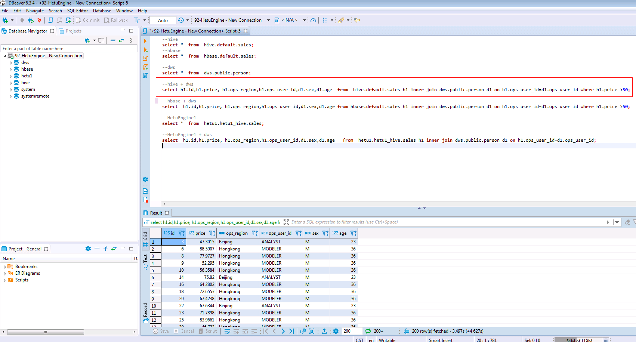Execute SQL statement with the orange arrow
The image size is (636, 342).
pos(145,41)
